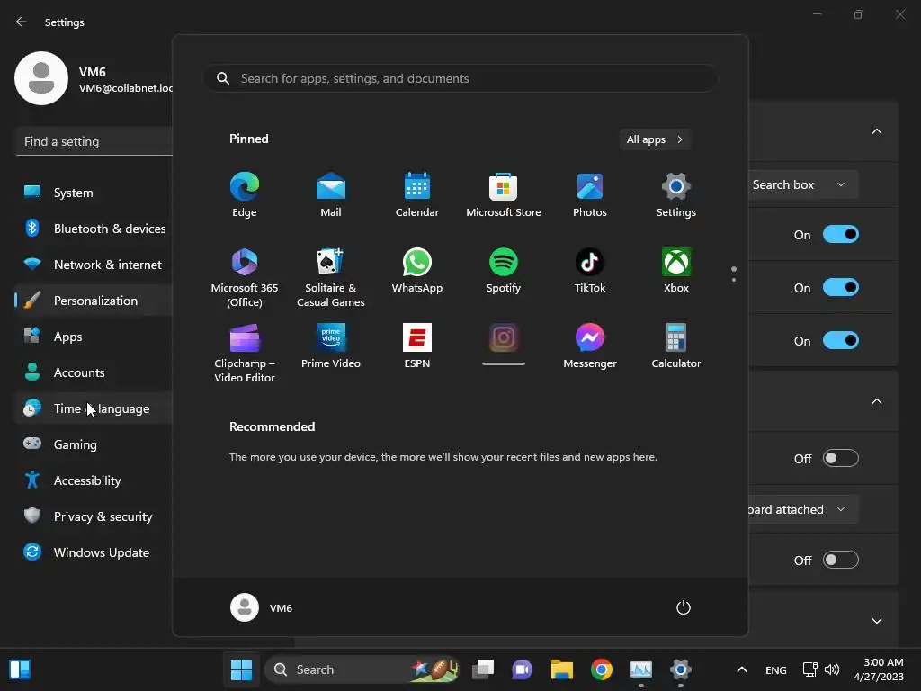Collapse the second section chevron in Settings
Screen dimensions: 921x691
876,401
